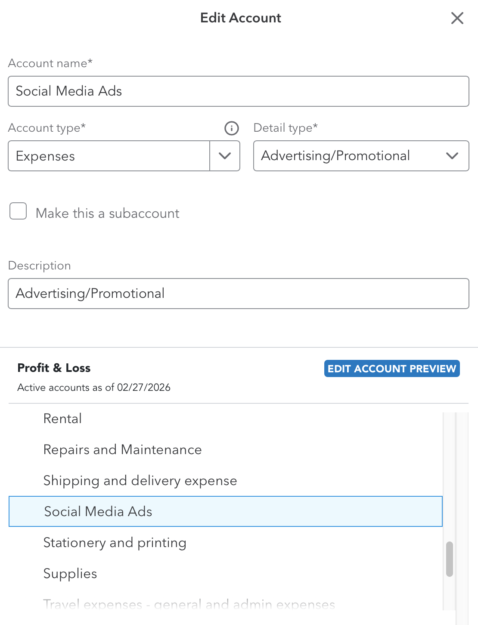
Task: Click Active accounts as of date text
Action: (94, 388)
